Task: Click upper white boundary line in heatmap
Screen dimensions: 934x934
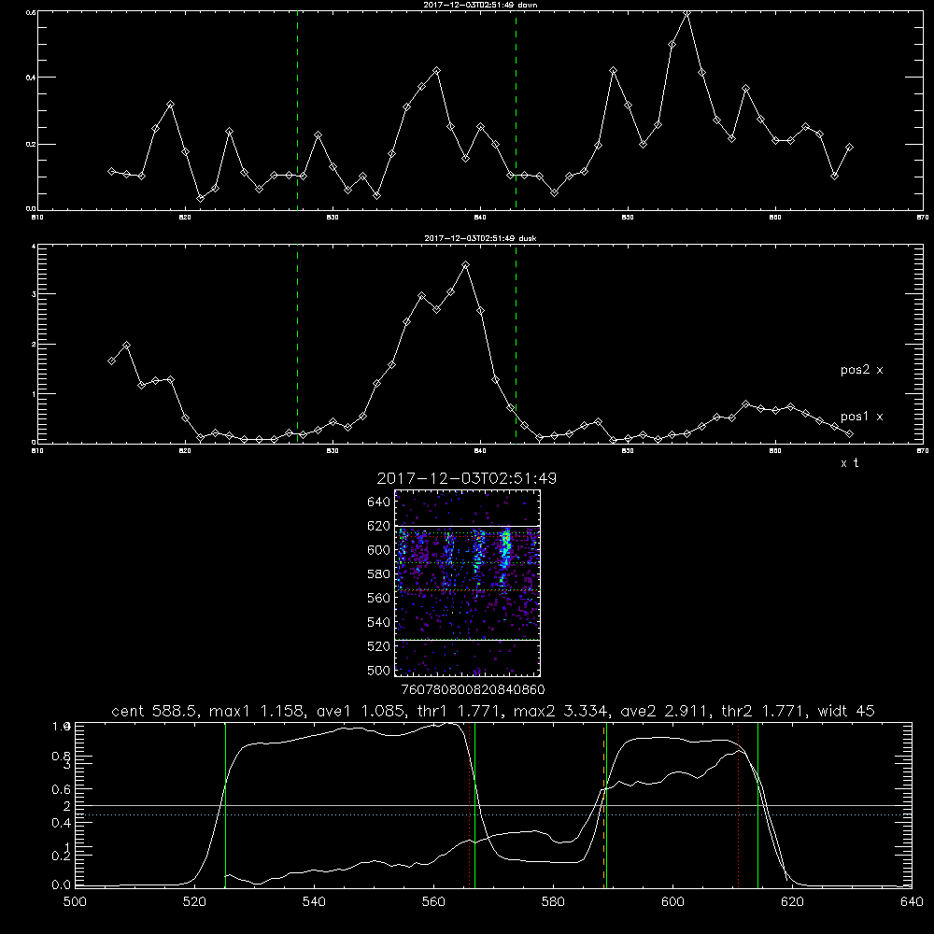Action: point(468,526)
